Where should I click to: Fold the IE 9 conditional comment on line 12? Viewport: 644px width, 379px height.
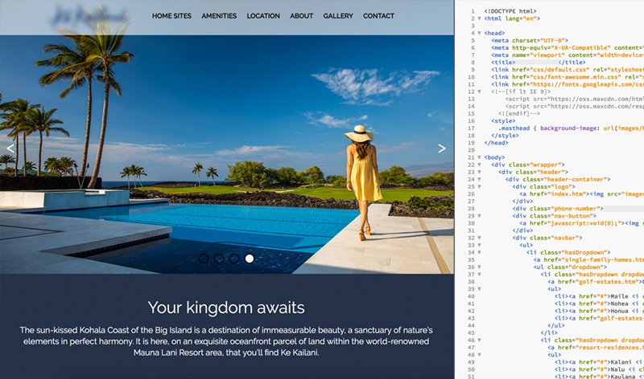pyautogui.click(x=478, y=92)
